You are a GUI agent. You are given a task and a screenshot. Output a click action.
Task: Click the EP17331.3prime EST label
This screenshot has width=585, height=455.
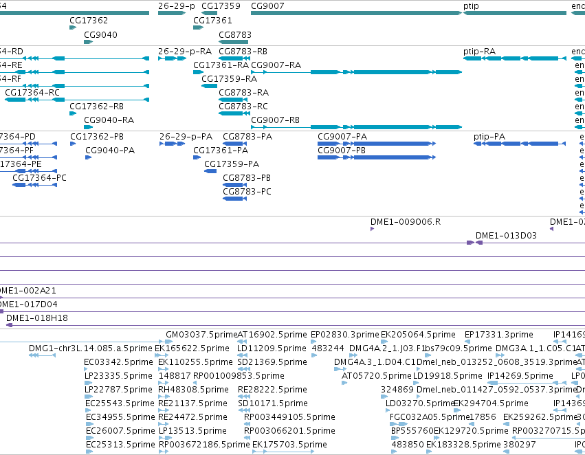499,335
